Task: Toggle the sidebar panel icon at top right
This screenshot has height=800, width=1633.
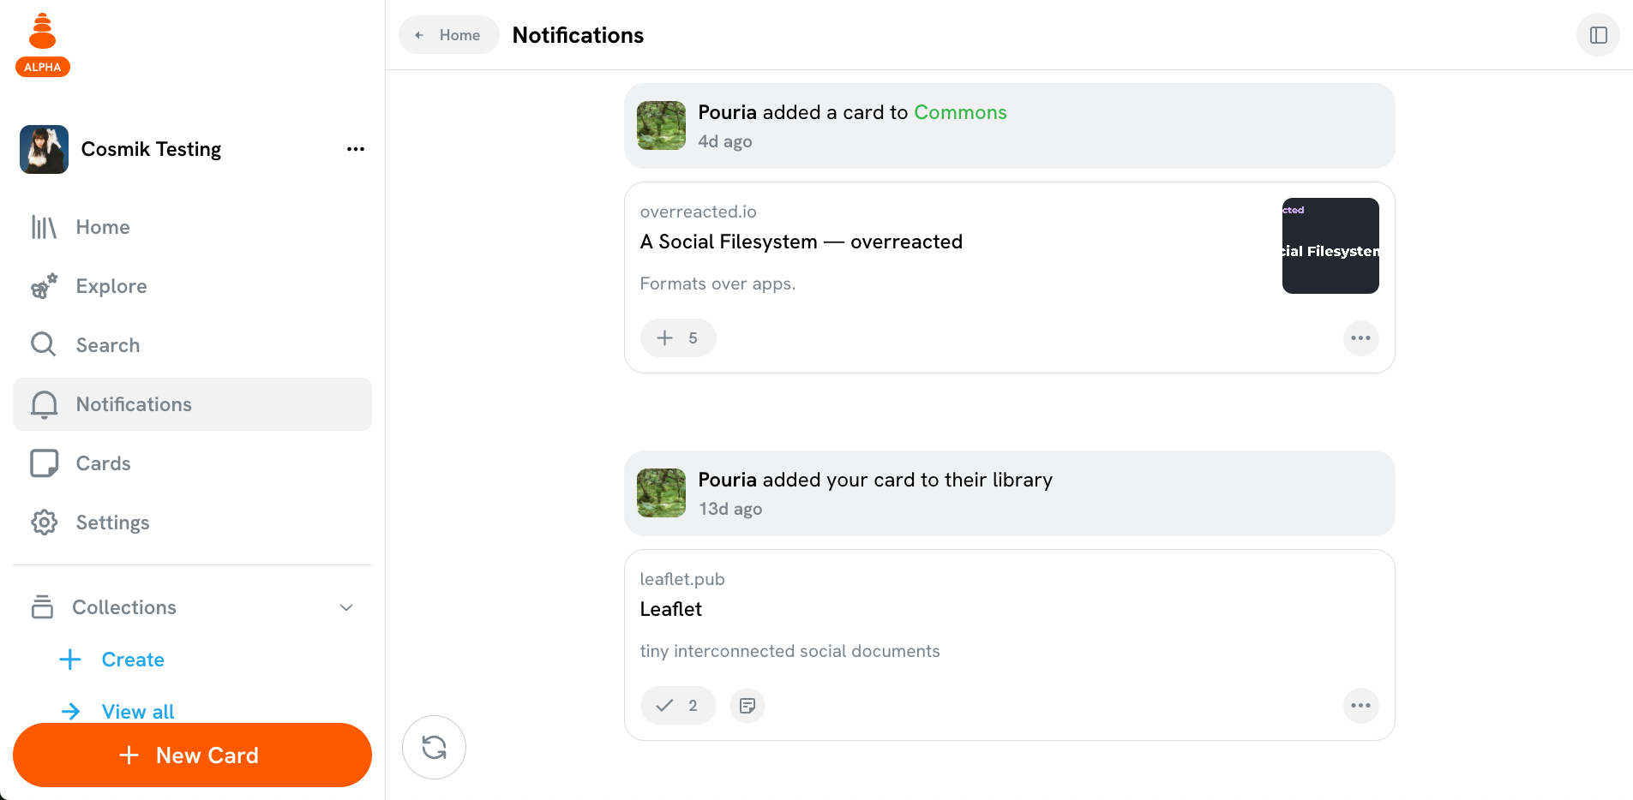Action: [x=1598, y=35]
